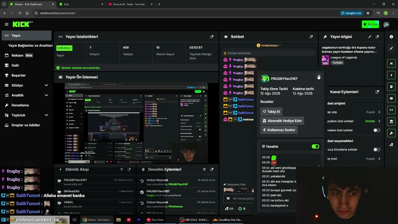Viewport: 398px width, 224px height.
Task: Open the browser tab search dropdown
Action: pyautogui.click(x=4, y=4)
